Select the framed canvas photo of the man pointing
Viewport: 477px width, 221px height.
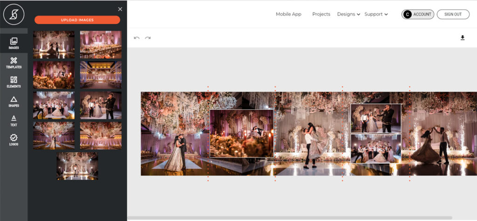376,119
